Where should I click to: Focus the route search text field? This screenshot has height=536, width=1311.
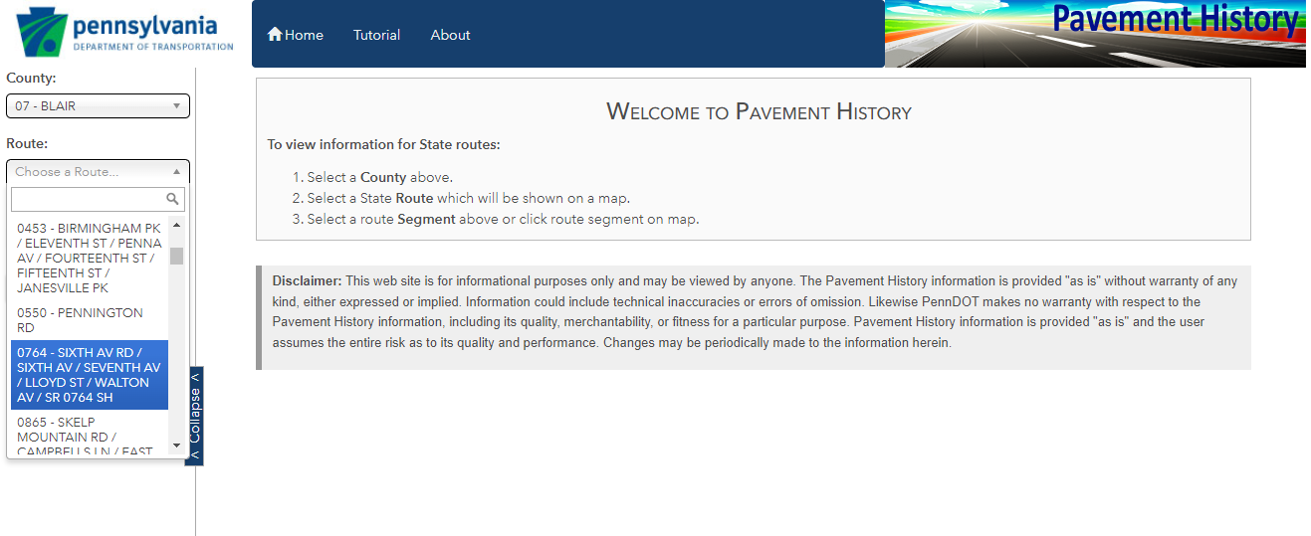[88, 199]
